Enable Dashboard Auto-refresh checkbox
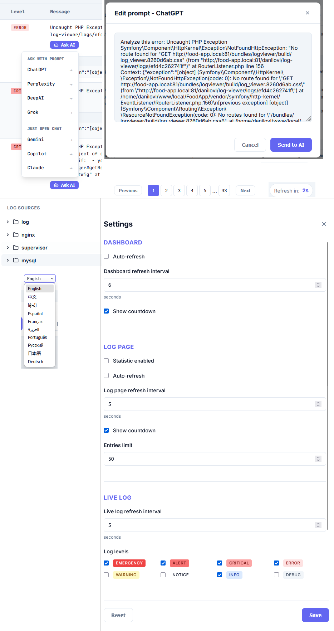Viewport: 334px width, 631px height. tap(106, 257)
